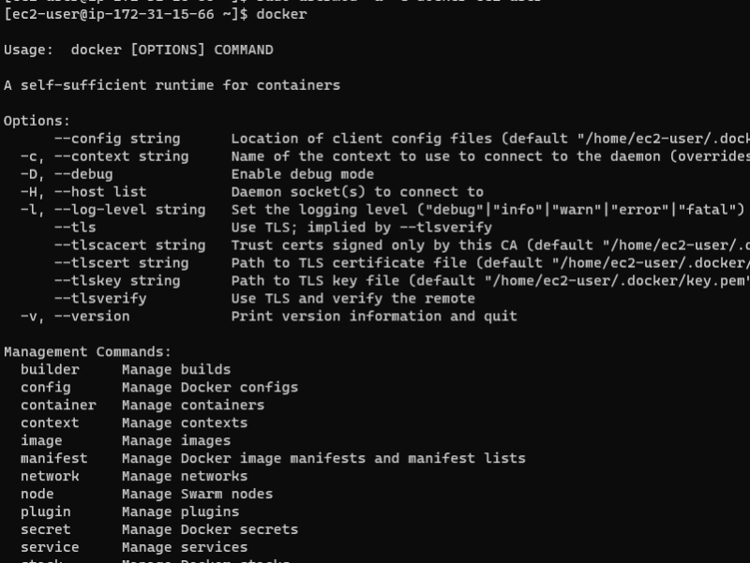The width and height of the screenshot is (750, 563).
Task: Click the '--tlscacert string' option
Action: pos(129,245)
